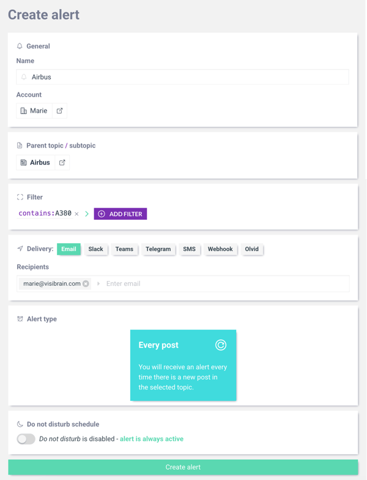The image size is (367, 480).
Task: Click the plus icon in Add Filter
Action: coord(102,214)
